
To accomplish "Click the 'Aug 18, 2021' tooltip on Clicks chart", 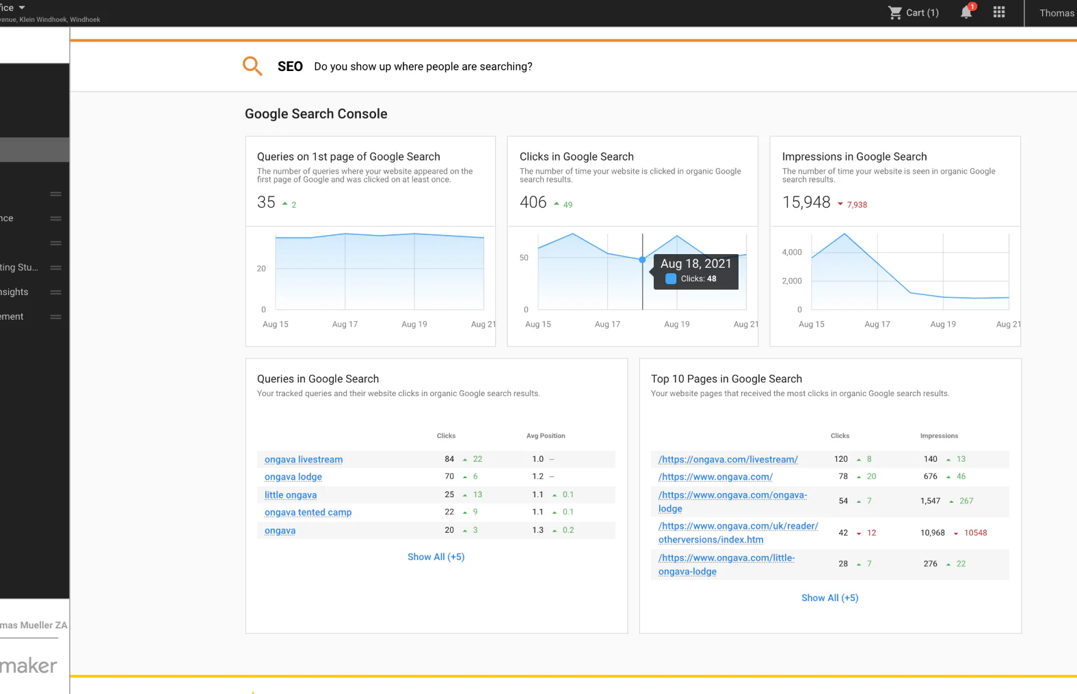I will 696,272.
